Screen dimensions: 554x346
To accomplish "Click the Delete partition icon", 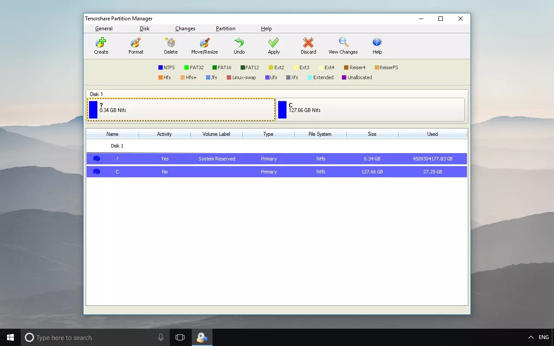I will tap(171, 42).
